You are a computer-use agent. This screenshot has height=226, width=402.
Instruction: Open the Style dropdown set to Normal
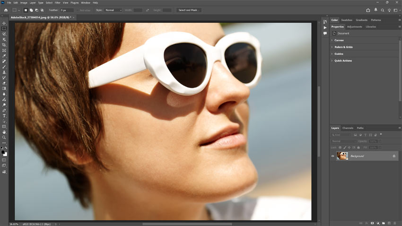point(113,10)
